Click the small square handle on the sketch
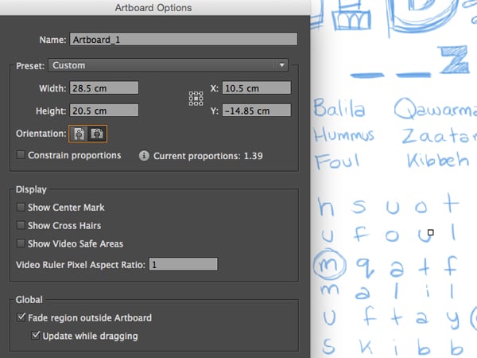 click(x=430, y=232)
